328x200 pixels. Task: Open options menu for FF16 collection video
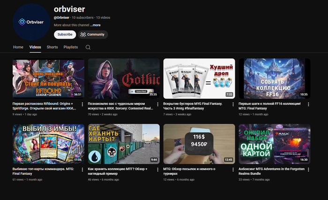point(308,104)
